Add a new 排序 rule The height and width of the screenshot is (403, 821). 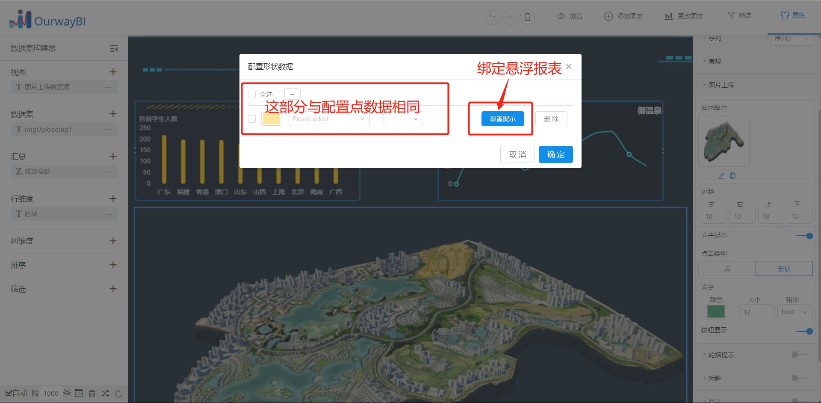pyautogui.click(x=113, y=265)
